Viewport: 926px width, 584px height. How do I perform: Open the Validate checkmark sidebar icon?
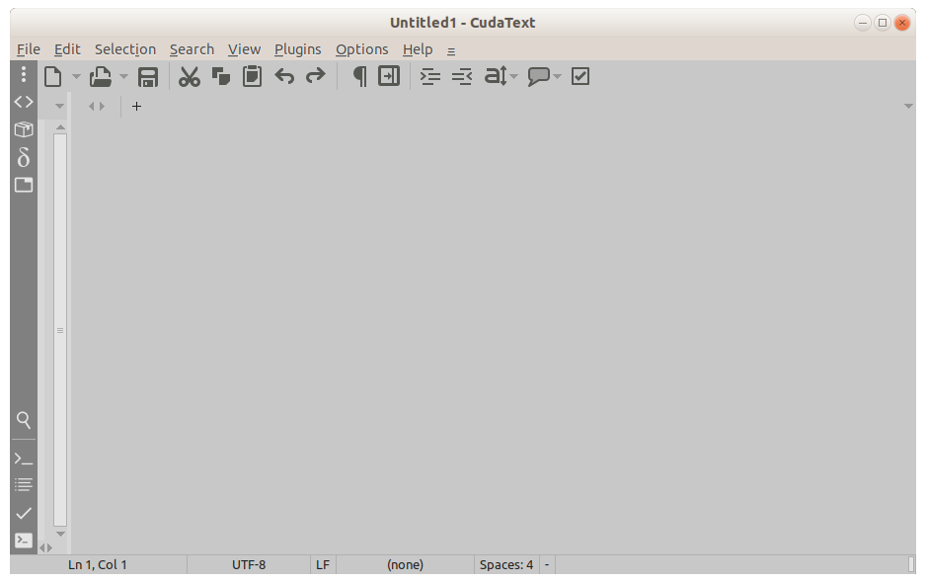[24, 513]
